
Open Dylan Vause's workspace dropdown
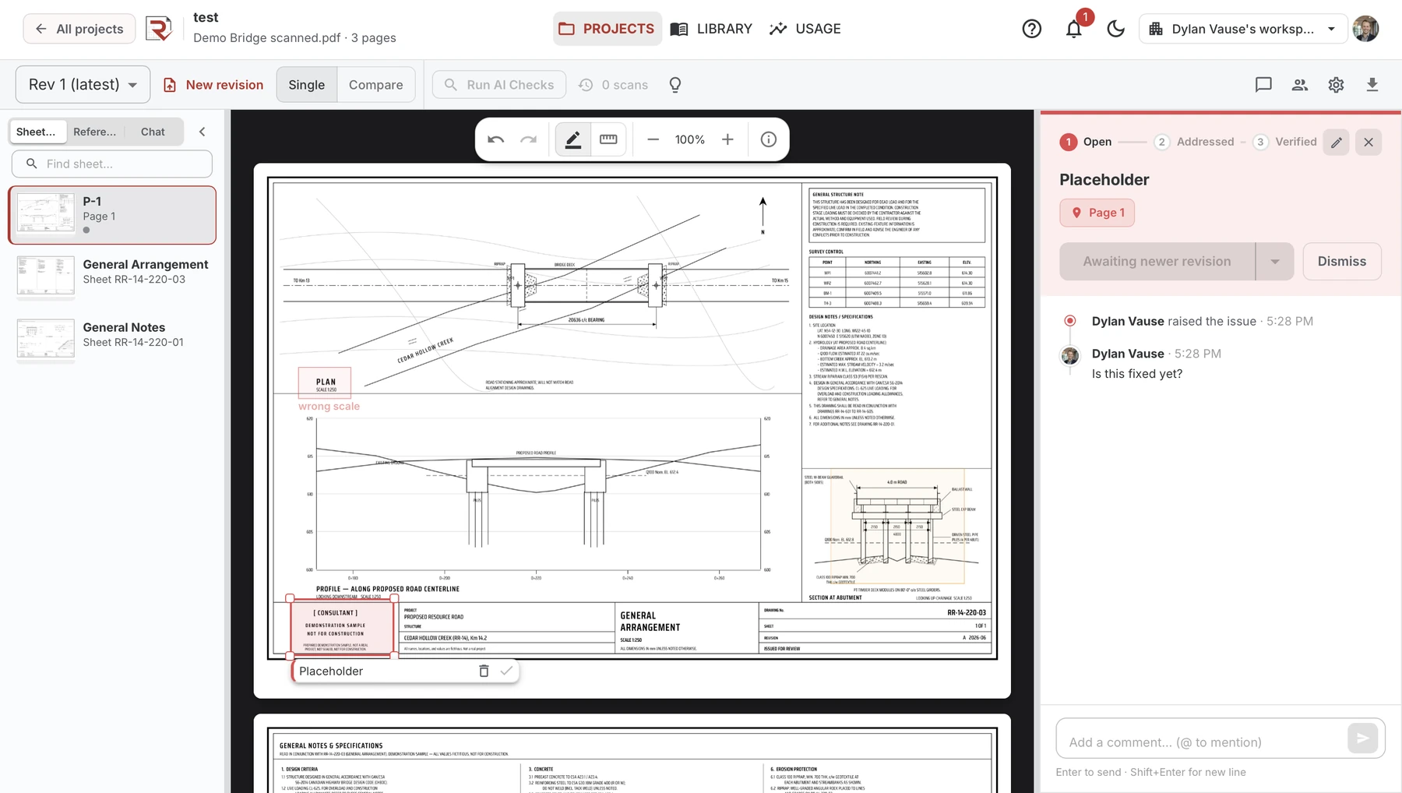1242,29
